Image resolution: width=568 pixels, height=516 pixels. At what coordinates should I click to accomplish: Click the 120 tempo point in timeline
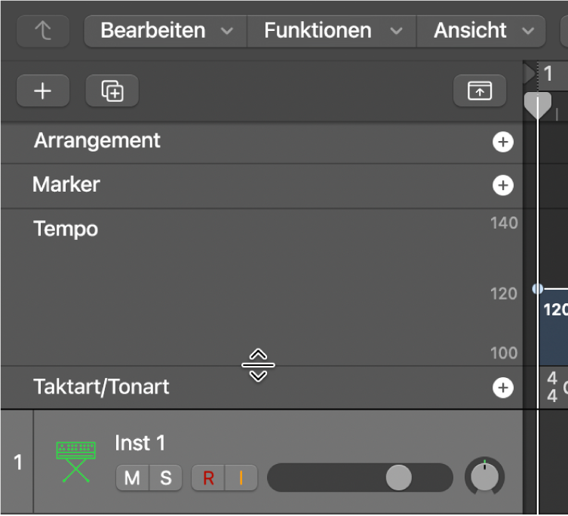tap(537, 288)
